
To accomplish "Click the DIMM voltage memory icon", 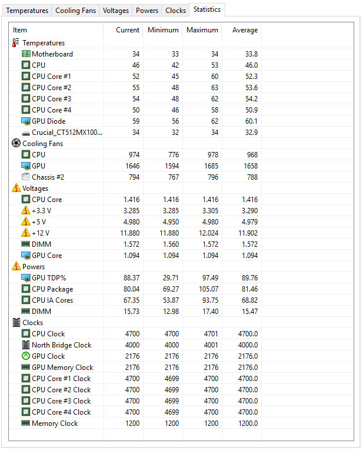I will point(26,244).
